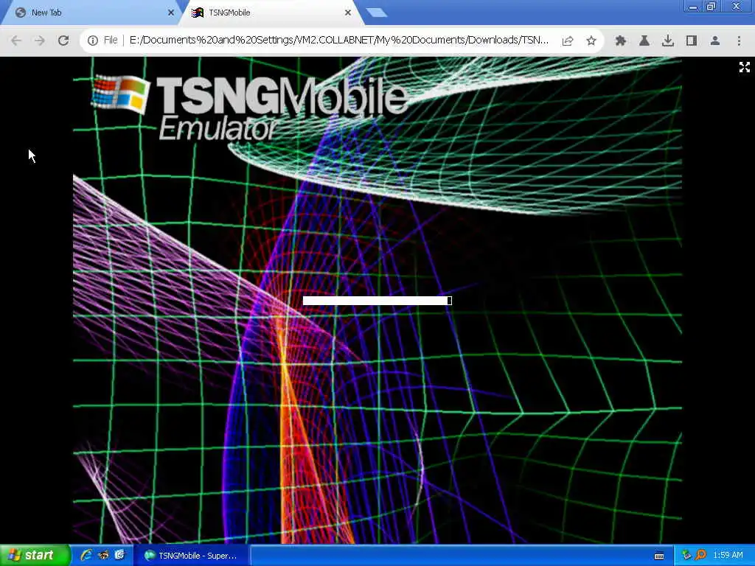
Task: Launch Internet Explorer from Quick Launch
Action: coord(86,556)
